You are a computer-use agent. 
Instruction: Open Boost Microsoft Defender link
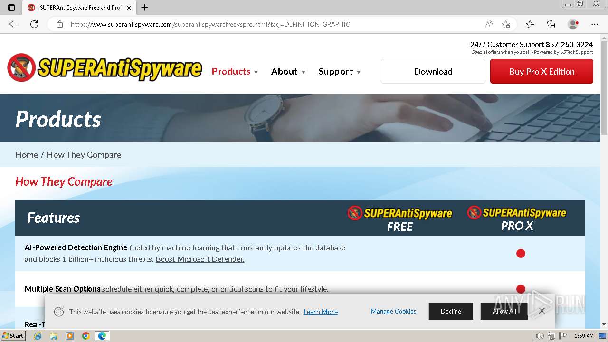tap(200, 259)
